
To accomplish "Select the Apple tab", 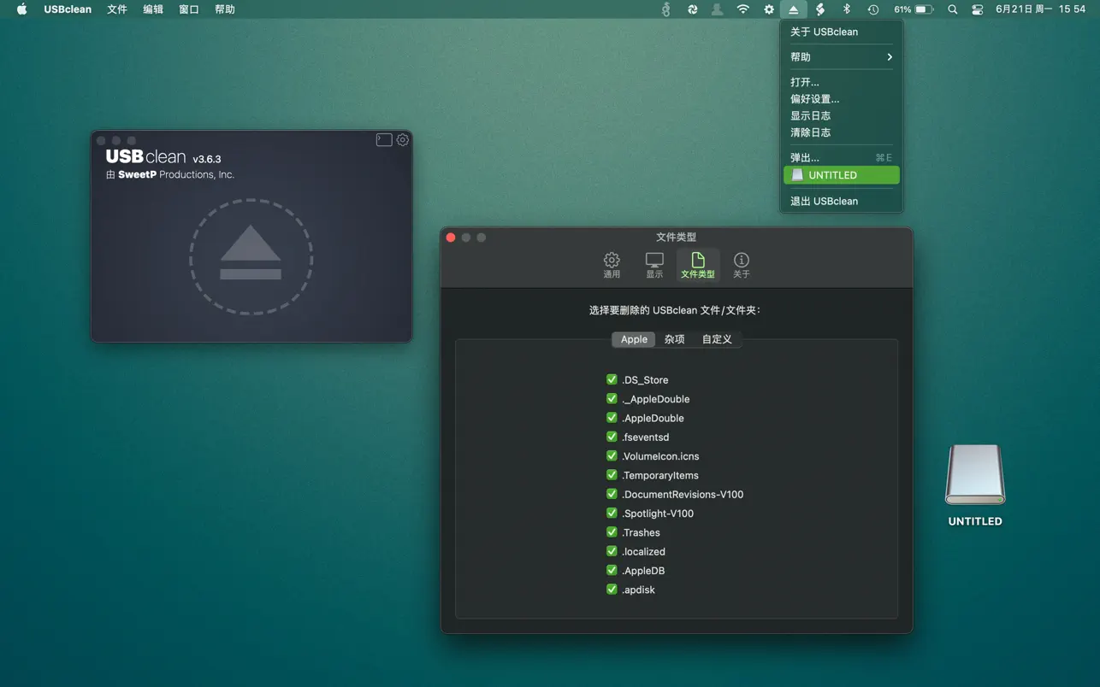I will pyautogui.click(x=634, y=339).
